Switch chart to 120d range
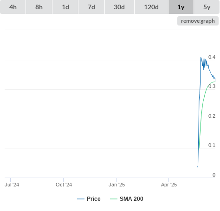 click(x=151, y=7)
